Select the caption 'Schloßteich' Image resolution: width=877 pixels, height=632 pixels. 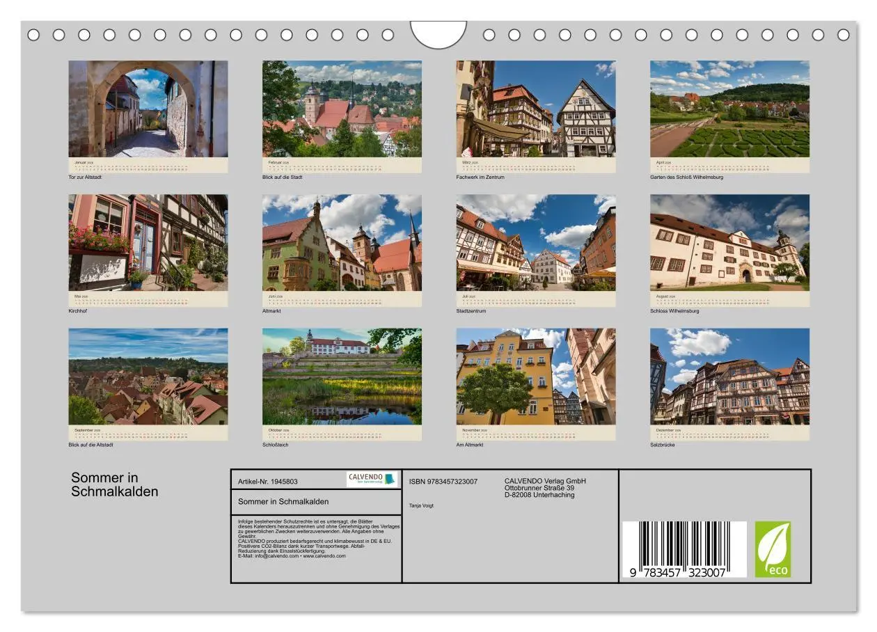tap(275, 445)
